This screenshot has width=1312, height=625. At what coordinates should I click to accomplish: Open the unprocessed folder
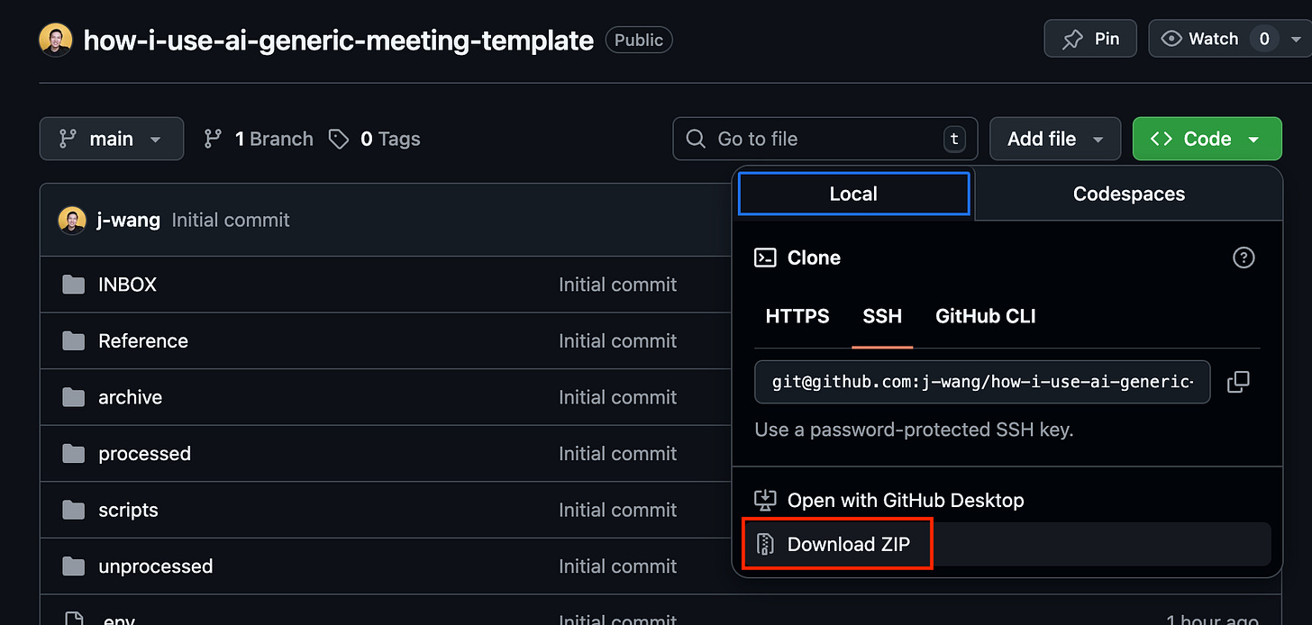tap(155, 566)
